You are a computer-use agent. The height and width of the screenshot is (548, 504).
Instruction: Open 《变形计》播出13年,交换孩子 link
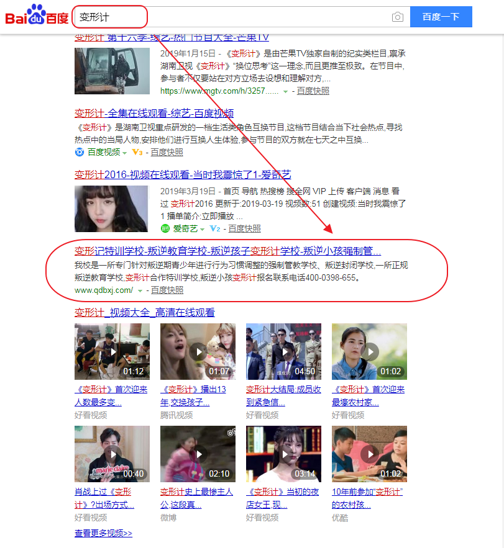193,396
